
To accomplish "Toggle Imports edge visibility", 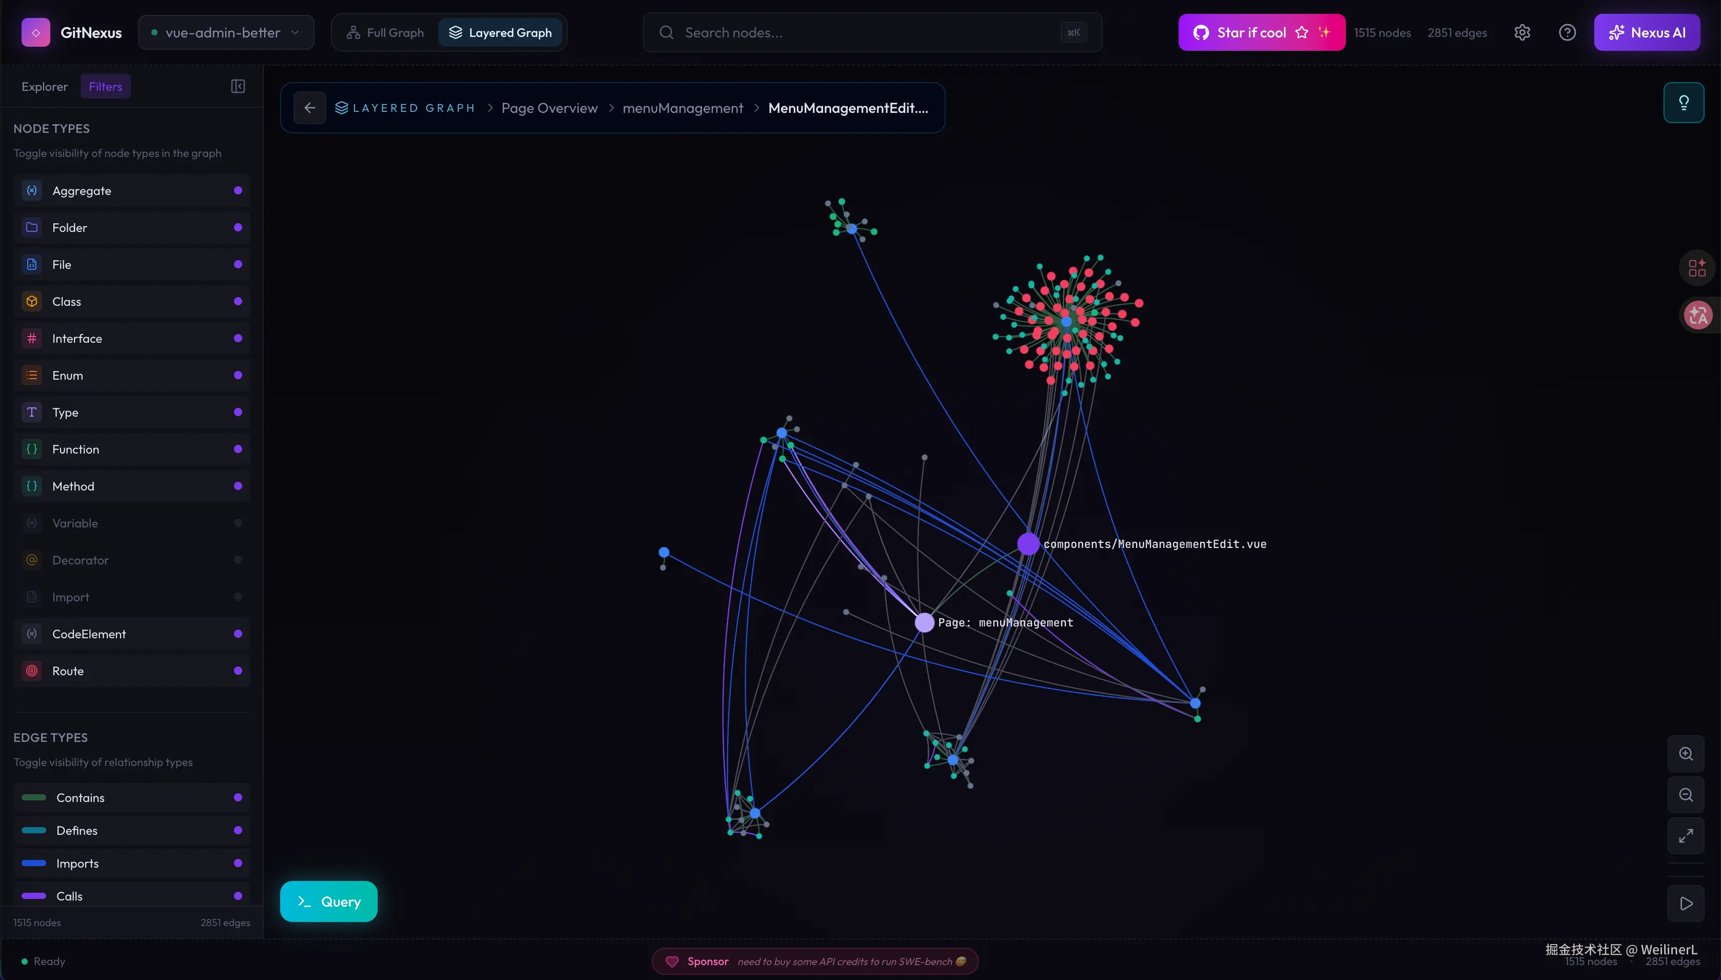I will click(238, 864).
